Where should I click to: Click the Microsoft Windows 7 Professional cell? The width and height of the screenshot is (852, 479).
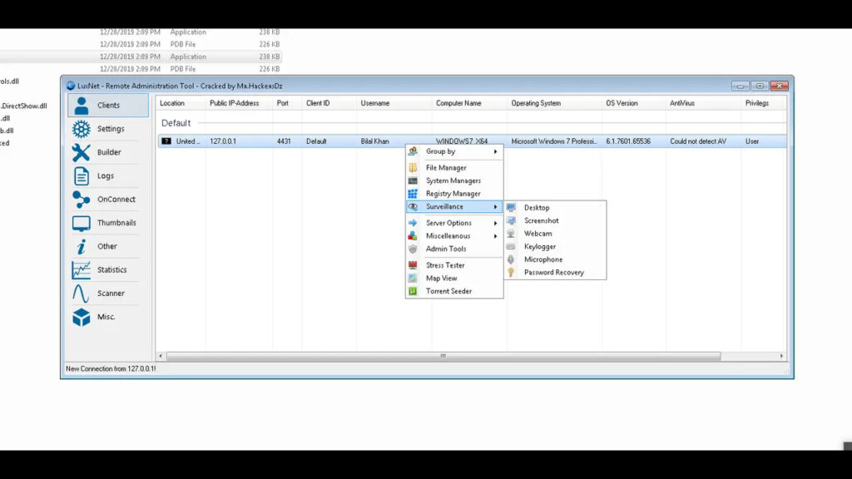click(553, 141)
